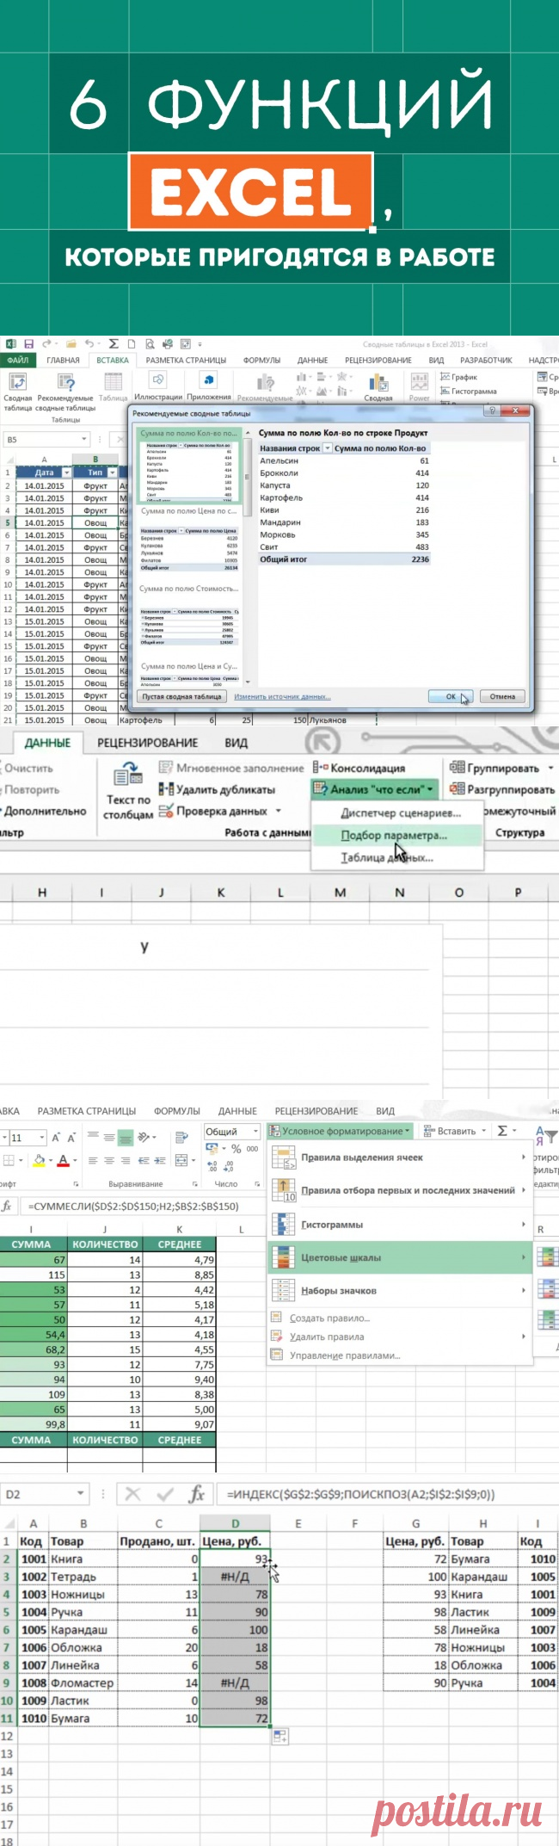This screenshot has height=1846, width=559.
Task: Toggle the highlighted center vertical alignment button
Action: point(126,1138)
